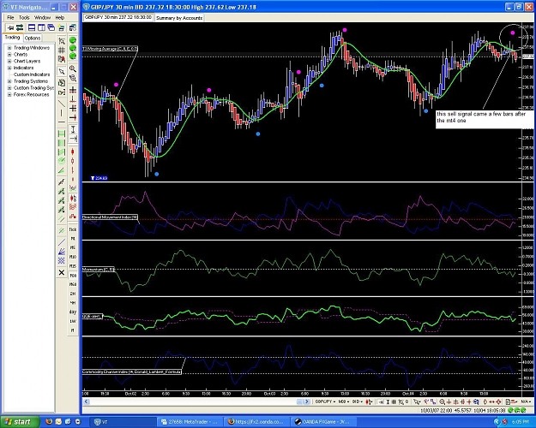Open the Tools menu
Screen dimensions: 536x428
coord(24,17)
